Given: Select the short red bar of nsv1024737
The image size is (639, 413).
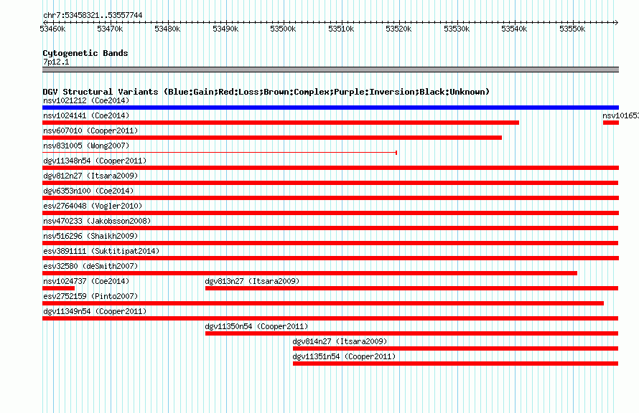Looking at the screenshot, I should pos(59,288).
